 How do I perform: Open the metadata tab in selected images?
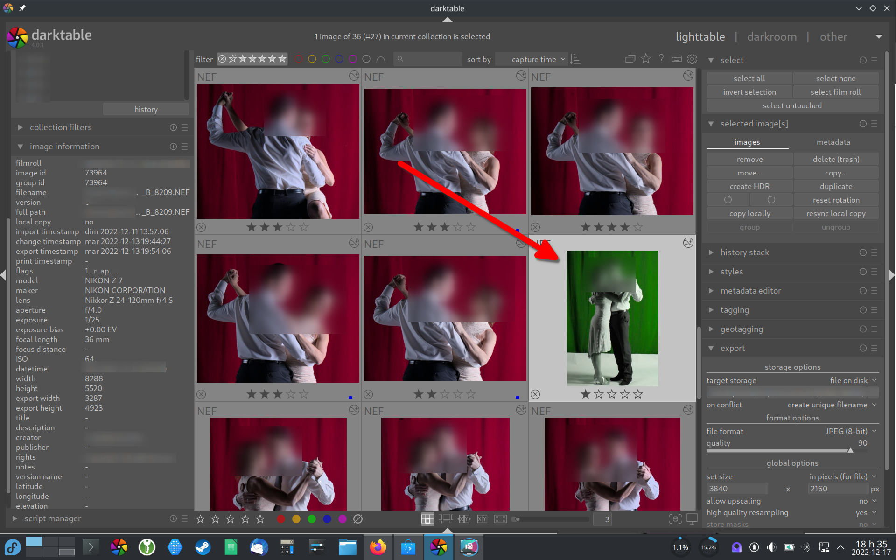point(833,142)
